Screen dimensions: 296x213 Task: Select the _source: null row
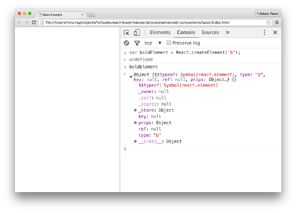155,104
